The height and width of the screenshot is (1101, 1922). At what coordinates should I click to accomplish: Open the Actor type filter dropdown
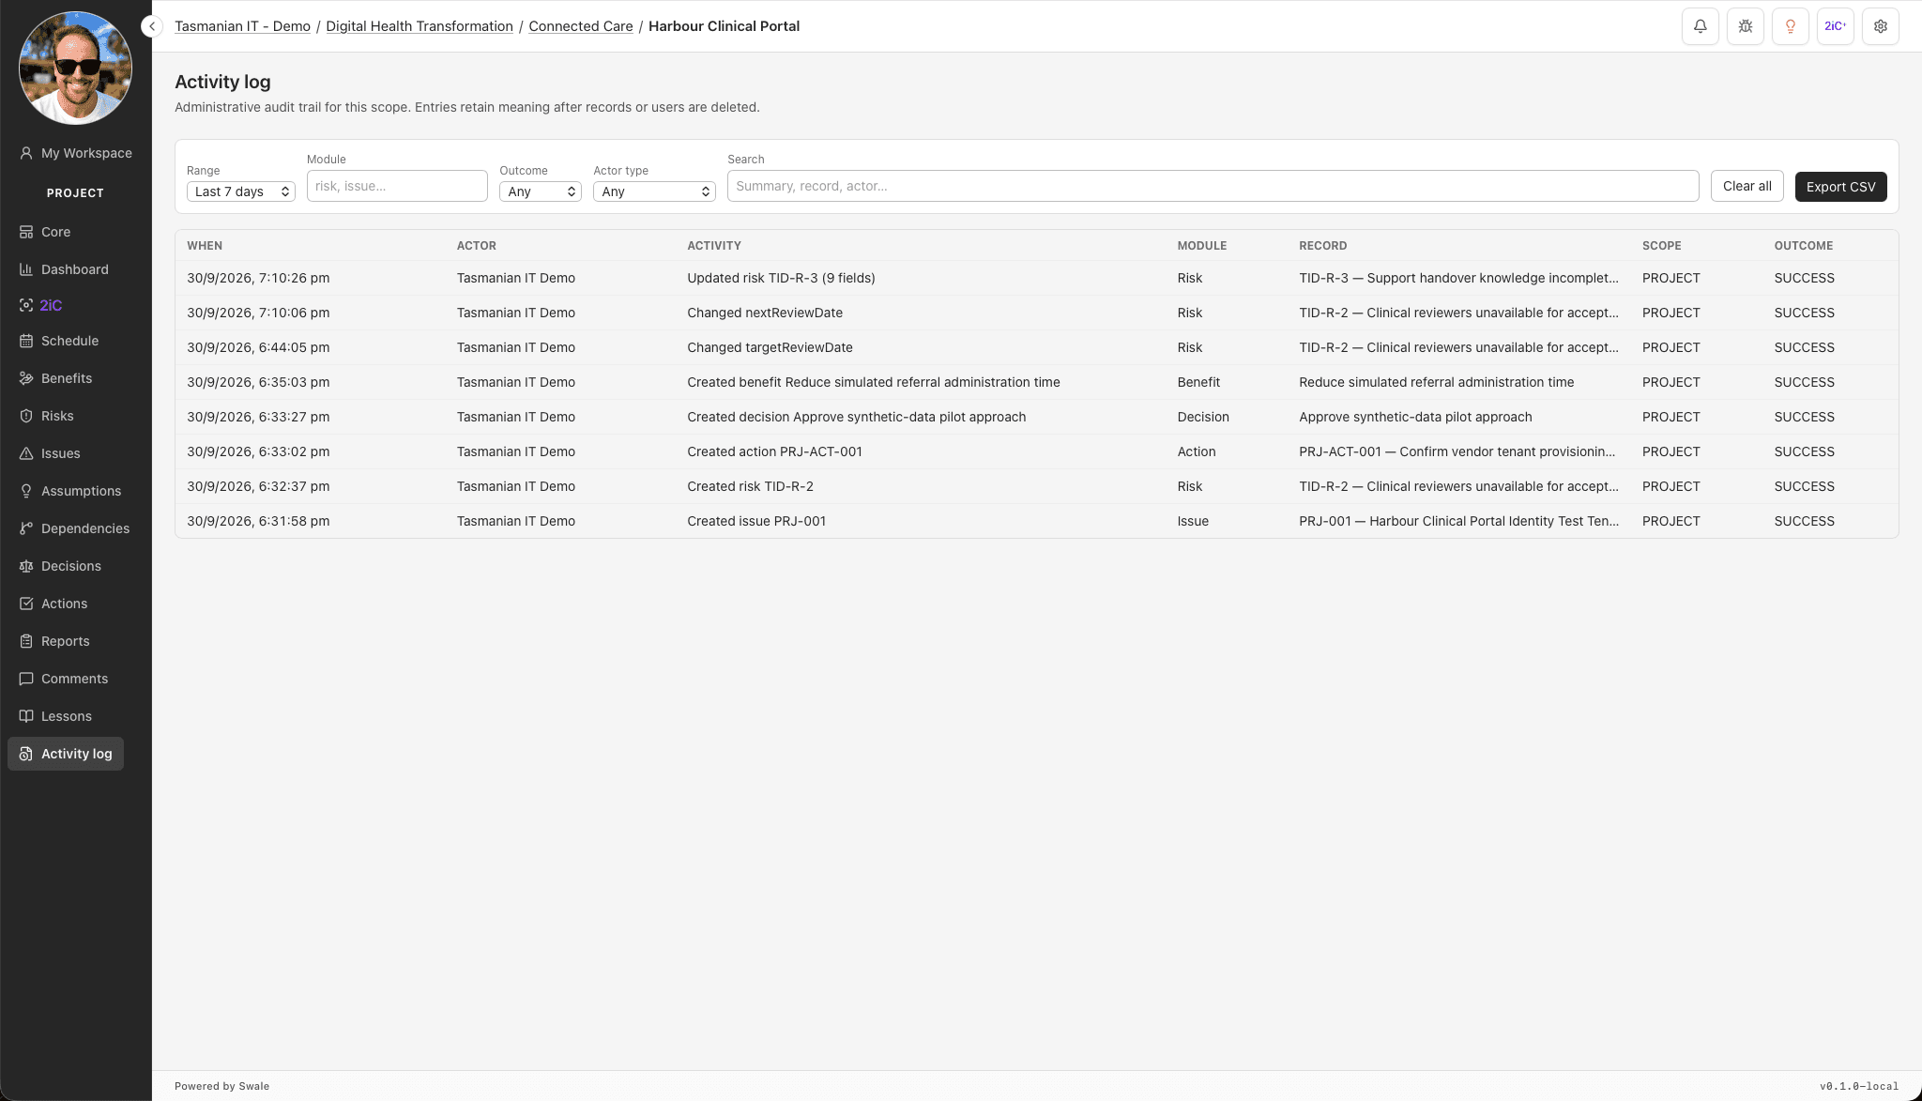[x=654, y=191]
